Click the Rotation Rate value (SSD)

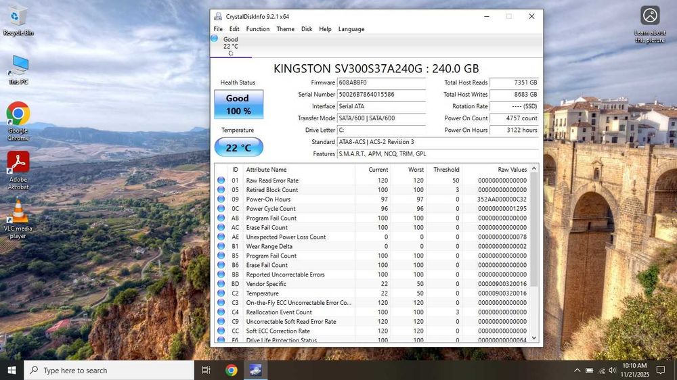[x=515, y=106]
